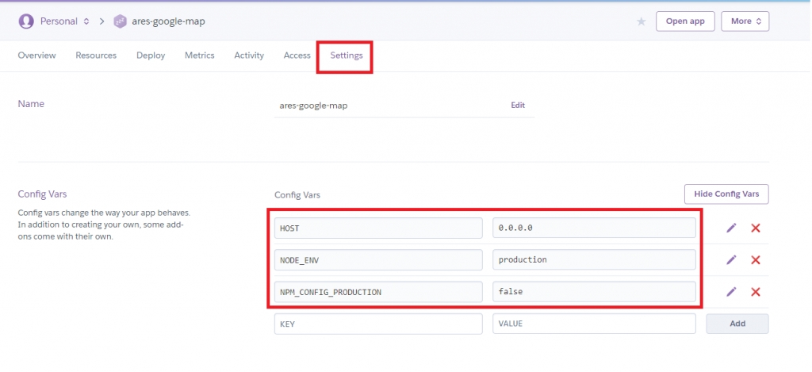812x372 pixels.
Task: Click the Edit link for app name
Action: pos(518,105)
